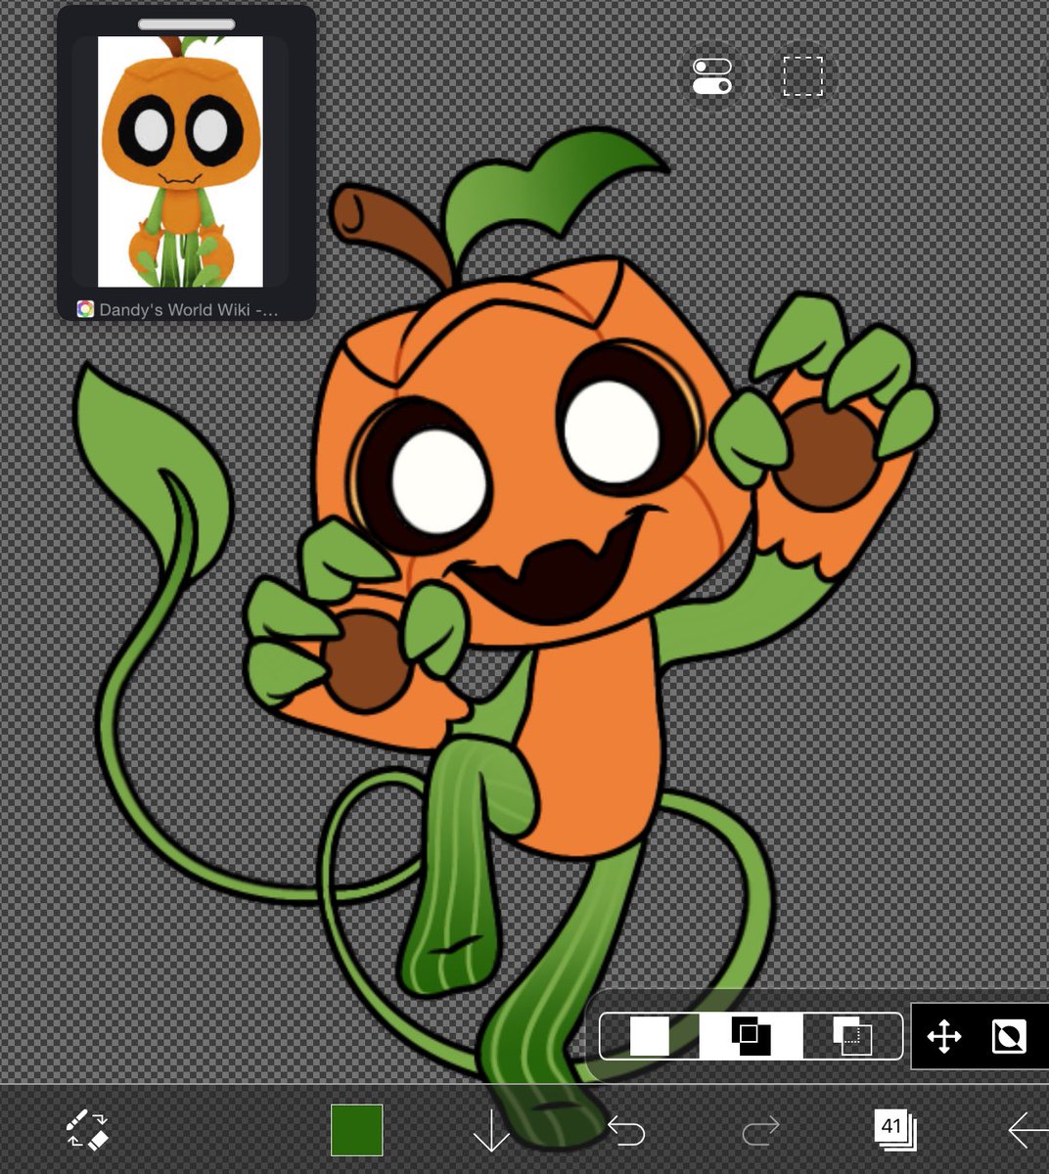Choose the solid white set-selection mode

650,1036
